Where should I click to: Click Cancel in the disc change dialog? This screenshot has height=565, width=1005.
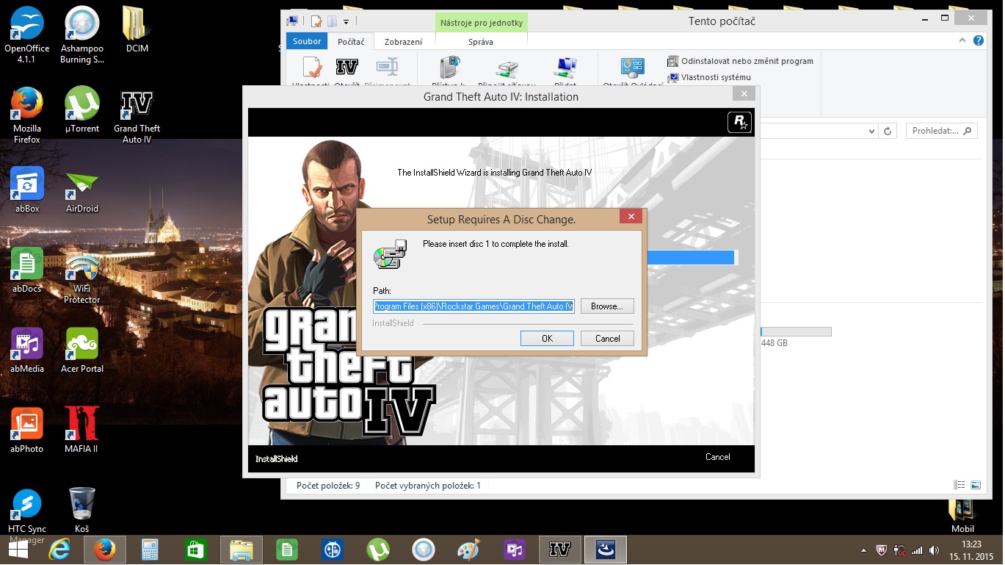(607, 339)
